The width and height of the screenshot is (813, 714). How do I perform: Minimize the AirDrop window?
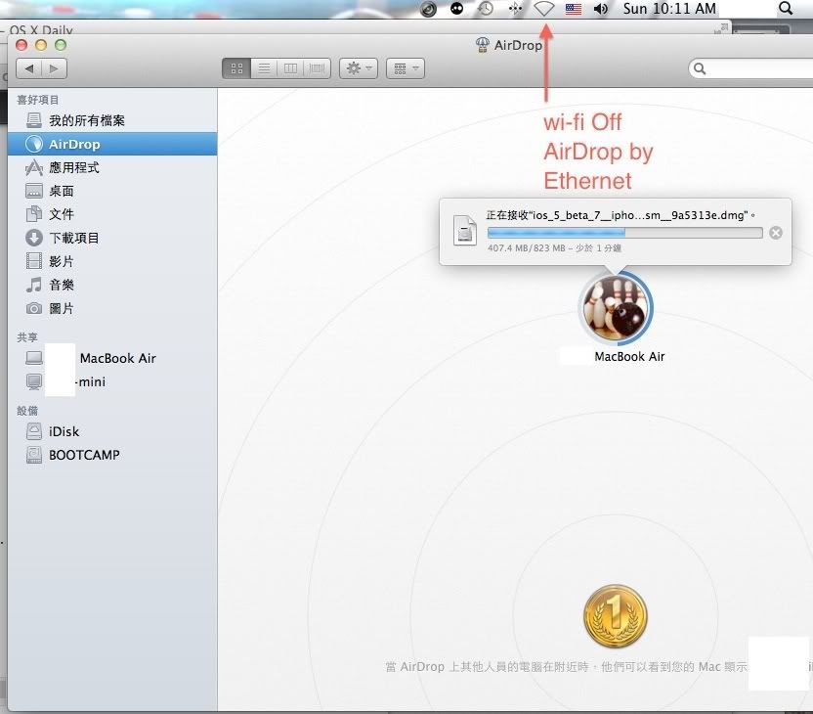coord(41,45)
